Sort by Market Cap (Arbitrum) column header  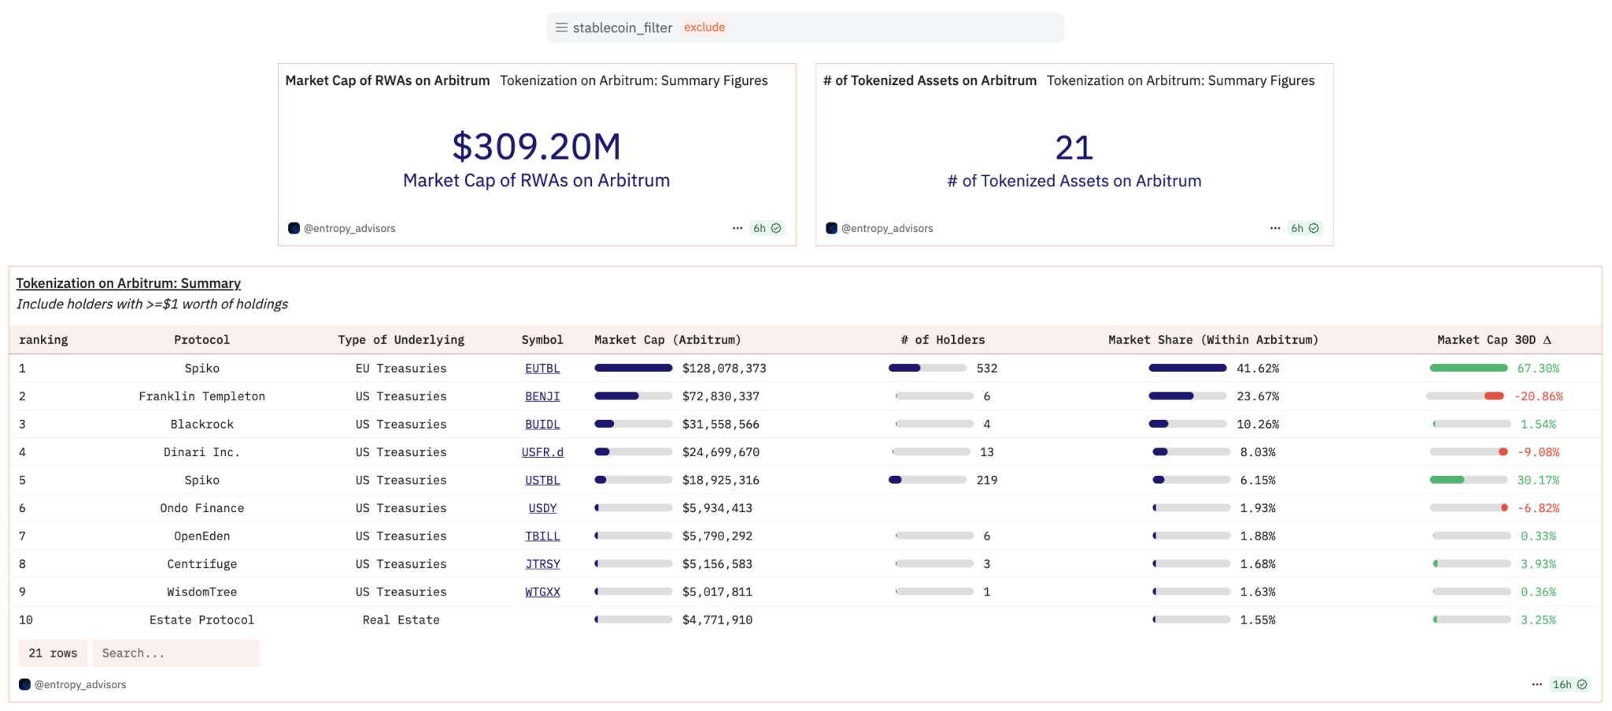(667, 340)
